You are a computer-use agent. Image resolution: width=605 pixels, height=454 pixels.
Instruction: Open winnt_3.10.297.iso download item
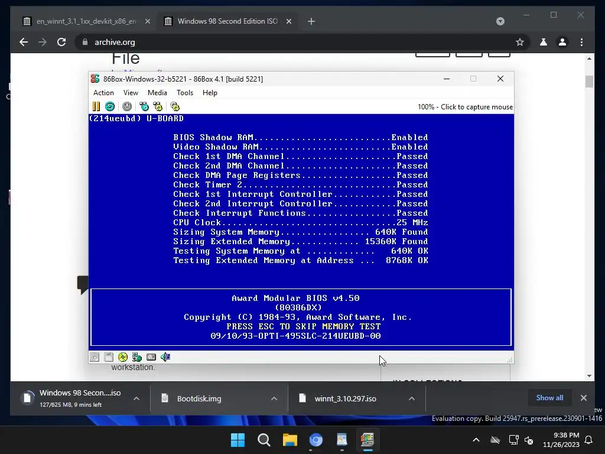tap(346, 398)
